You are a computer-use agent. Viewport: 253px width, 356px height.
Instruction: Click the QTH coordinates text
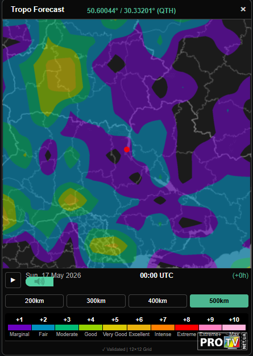tap(131, 11)
